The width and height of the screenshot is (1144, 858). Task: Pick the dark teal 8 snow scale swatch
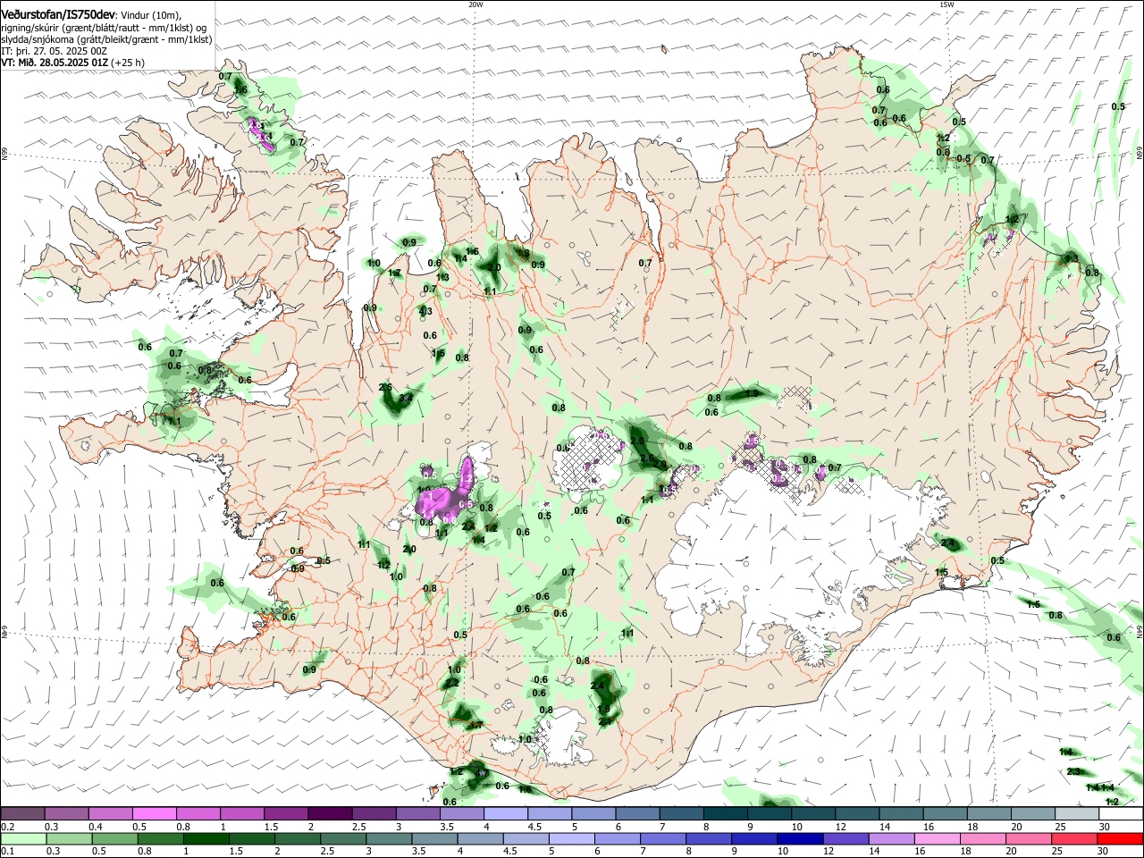725,813
